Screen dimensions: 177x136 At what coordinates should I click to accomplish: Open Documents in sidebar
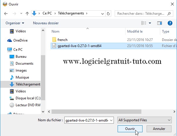[21, 64]
